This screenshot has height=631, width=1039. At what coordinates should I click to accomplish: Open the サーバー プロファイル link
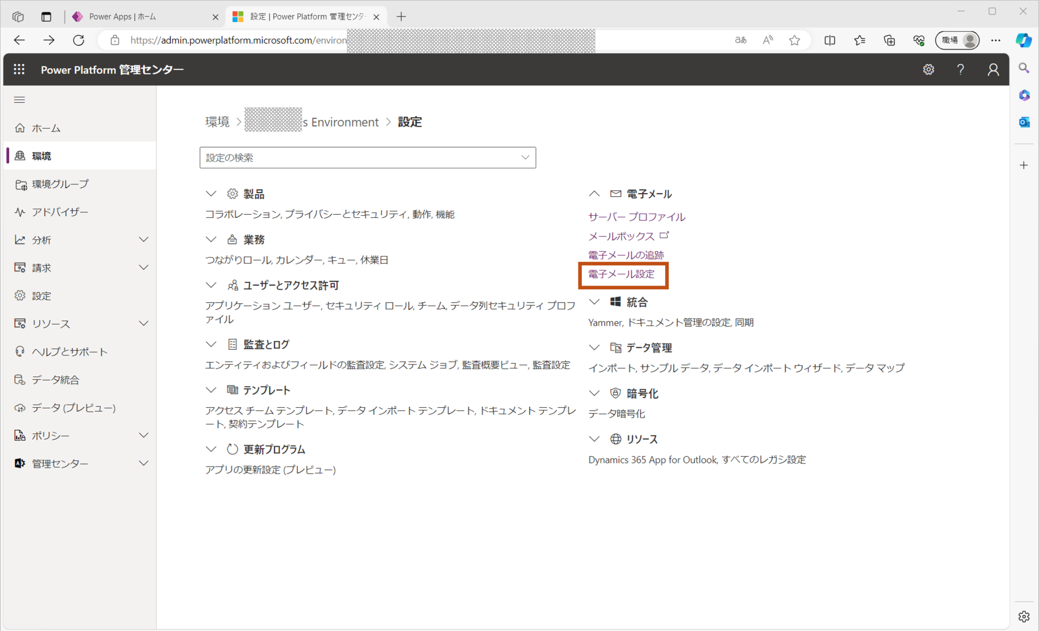click(636, 217)
